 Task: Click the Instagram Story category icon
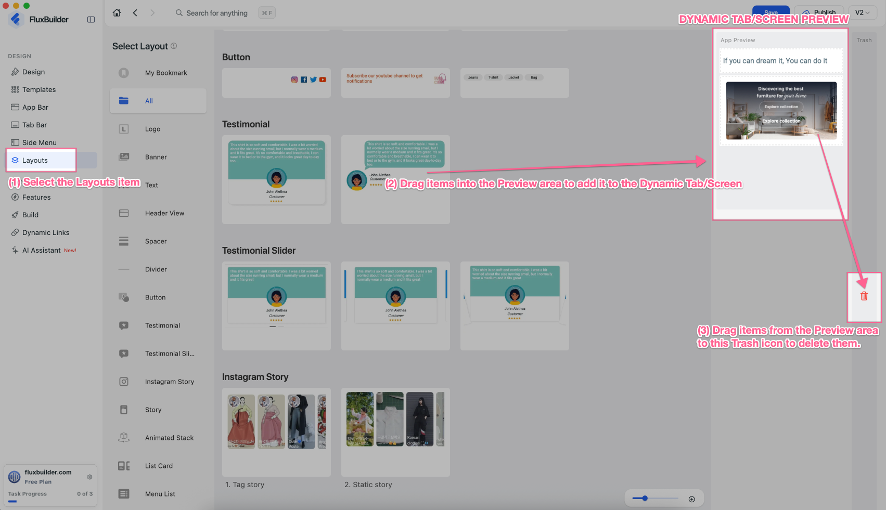coord(124,382)
